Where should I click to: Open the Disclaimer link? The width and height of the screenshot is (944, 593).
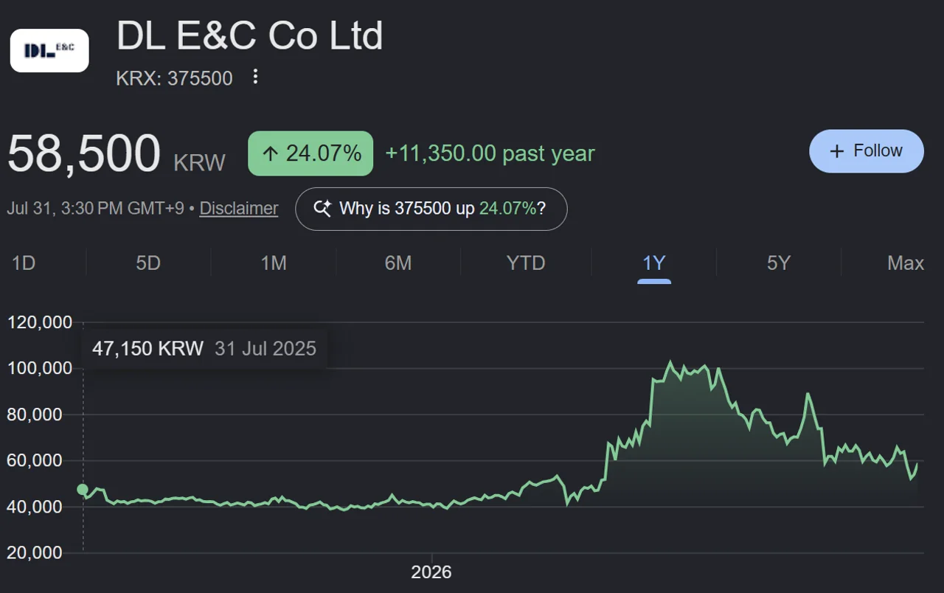(239, 209)
